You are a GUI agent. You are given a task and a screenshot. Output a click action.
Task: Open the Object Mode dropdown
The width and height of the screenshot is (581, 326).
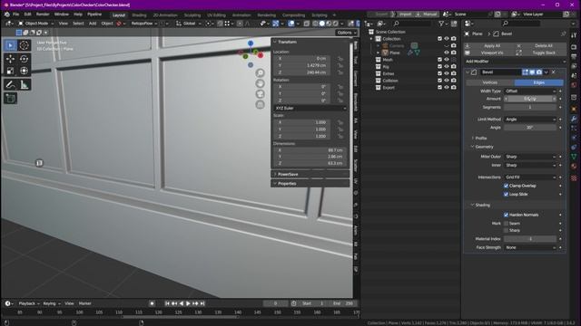point(36,24)
